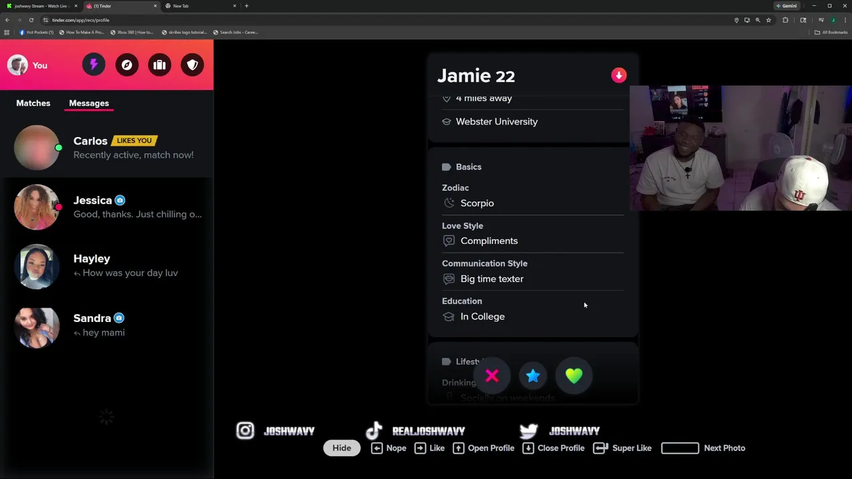Click Sandra's blue verified badge
This screenshot has height=479, width=852.
tap(118, 318)
